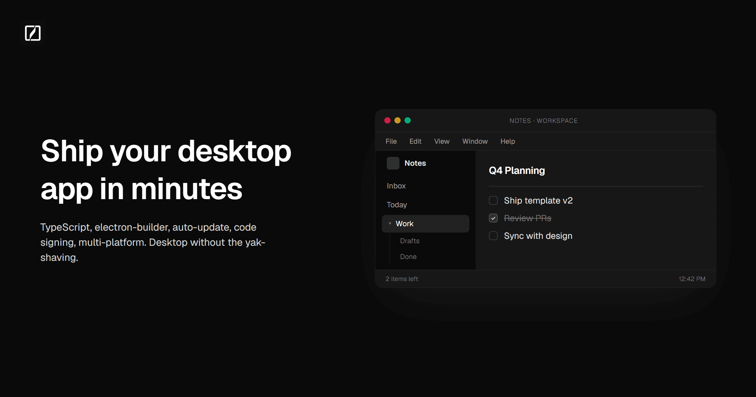Open the Drafts subfolder
This screenshot has width=756, height=397.
(410, 241)
